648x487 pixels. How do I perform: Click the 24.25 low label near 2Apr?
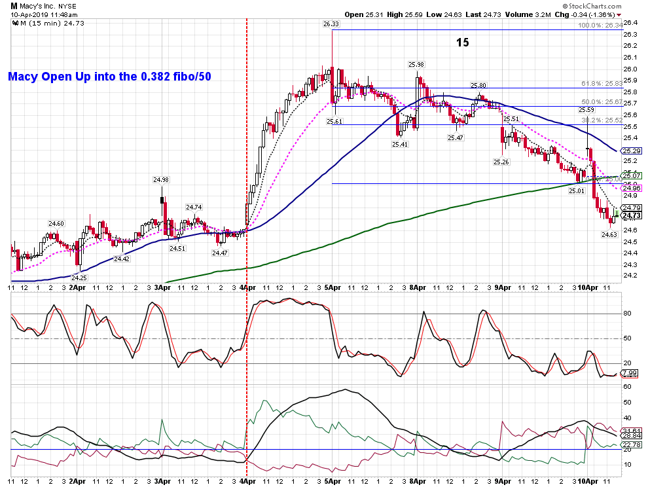tap(79, 278)
